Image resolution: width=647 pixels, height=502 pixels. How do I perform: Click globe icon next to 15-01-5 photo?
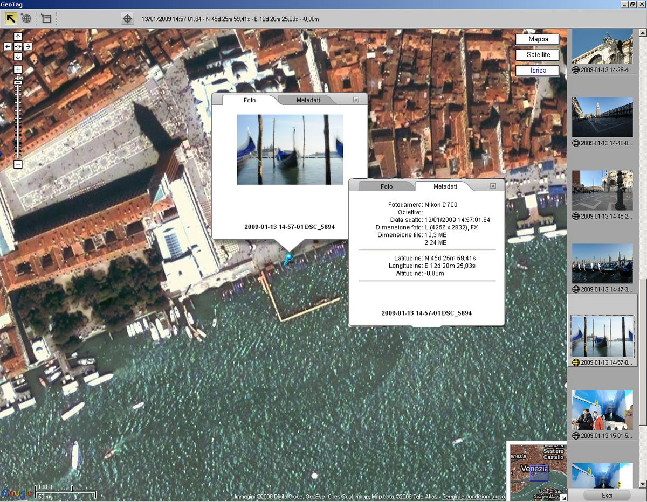576,436
